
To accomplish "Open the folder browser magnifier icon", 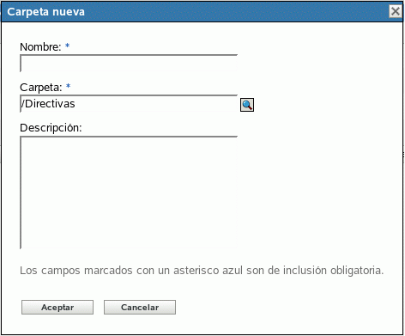I will [x=247, y=105].
